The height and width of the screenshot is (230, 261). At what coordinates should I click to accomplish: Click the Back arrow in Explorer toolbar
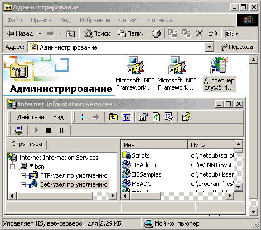(20, 33)
